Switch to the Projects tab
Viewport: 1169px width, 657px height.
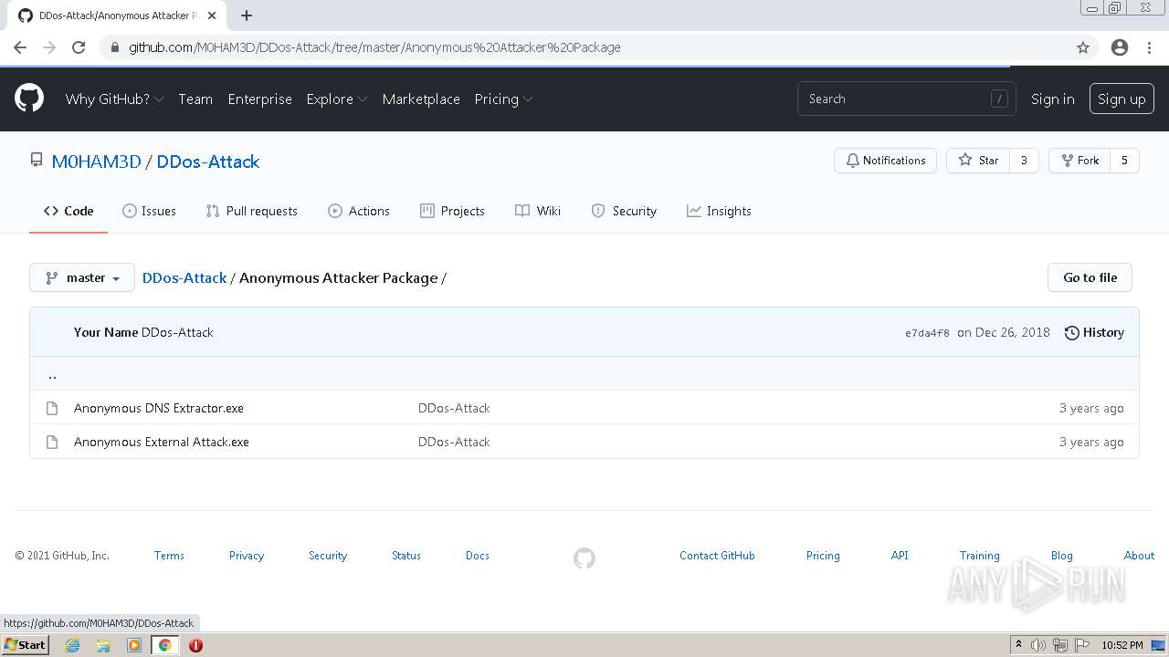click(452, 211)
